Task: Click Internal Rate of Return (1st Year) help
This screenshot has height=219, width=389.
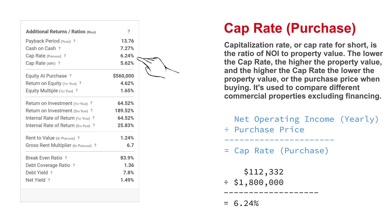Action: 93,118
